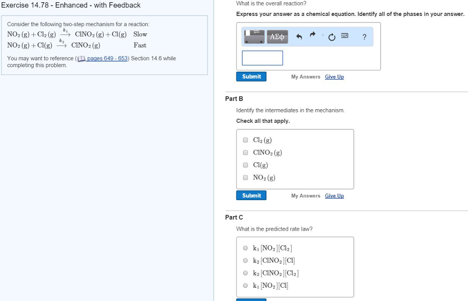Click the help question mark in equation toolbar
Screen dimensions: 468x301
tap(364, 37)
